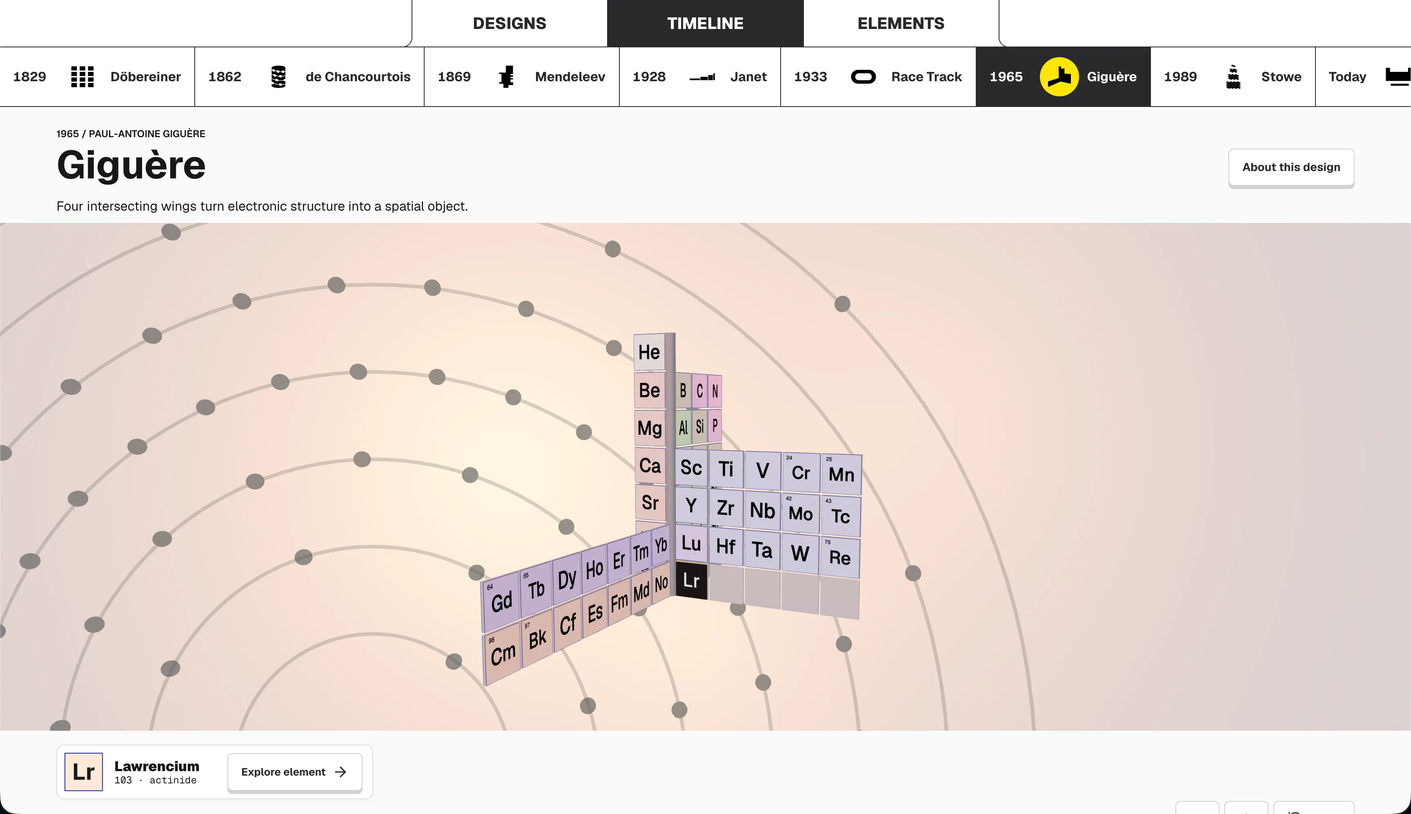The width and height of the screenshot is (1411, 814).
Task: Select the Dy element tile
Action: (x=566, y=578)
